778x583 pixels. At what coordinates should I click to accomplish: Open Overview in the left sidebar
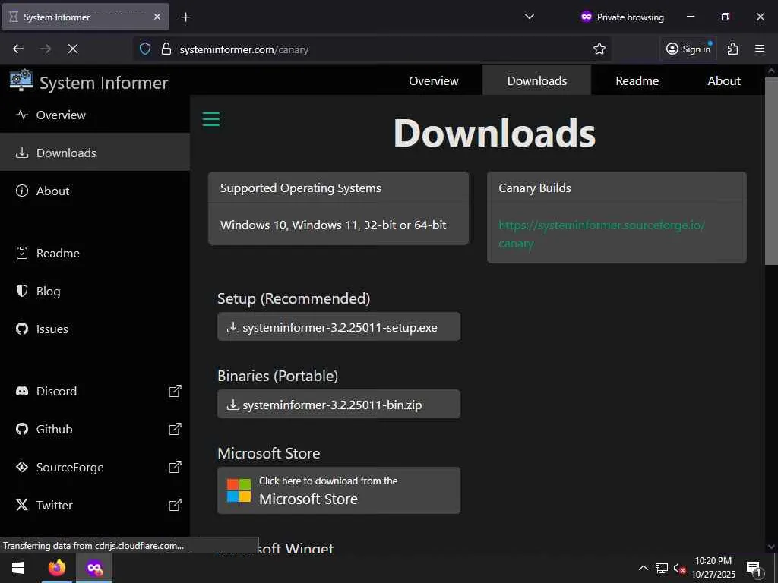95,115
